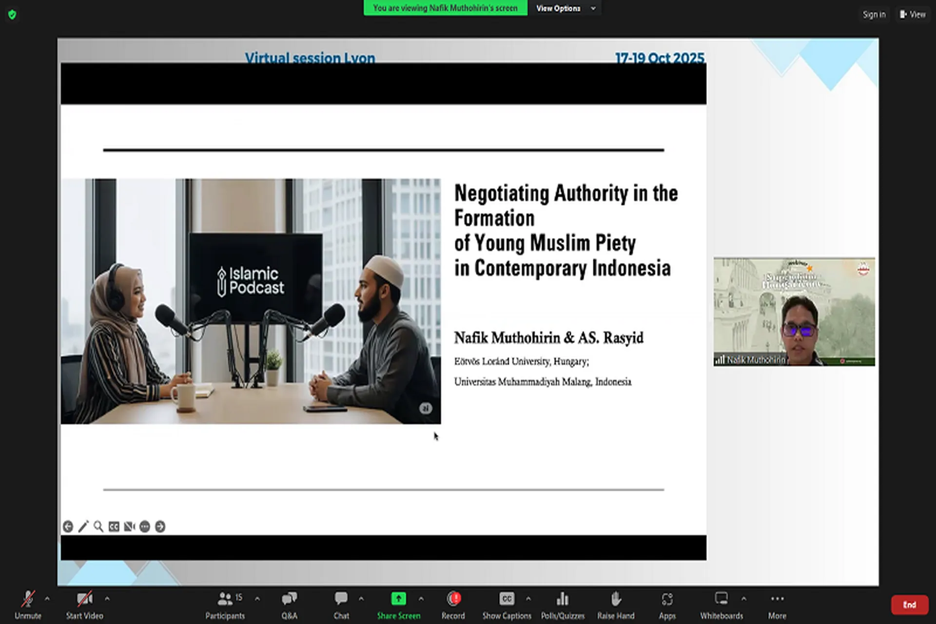The height and width of the screenshot is (624, 936).
Task: Select Nafik Muthohirin's video thumbnail
Action: coord(794,312)
